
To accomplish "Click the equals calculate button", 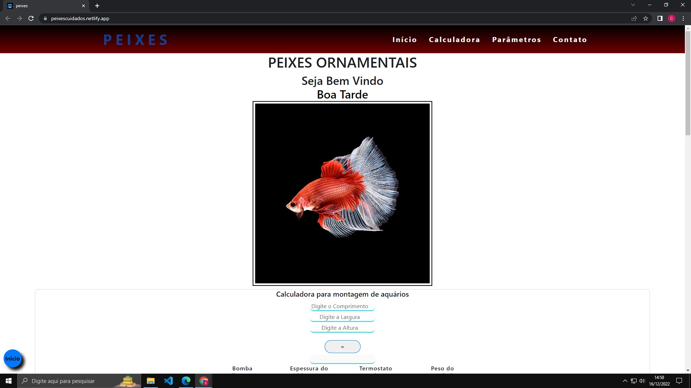I will point(342,347).
